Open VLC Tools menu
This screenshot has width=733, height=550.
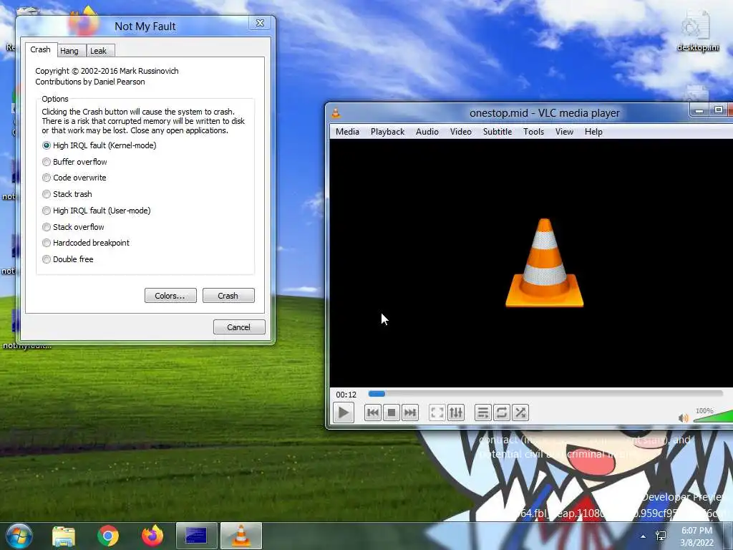pos(533,132)
